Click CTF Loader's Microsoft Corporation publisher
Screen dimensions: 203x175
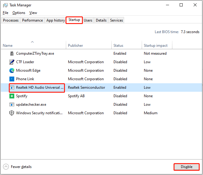(x=86, y=62)
